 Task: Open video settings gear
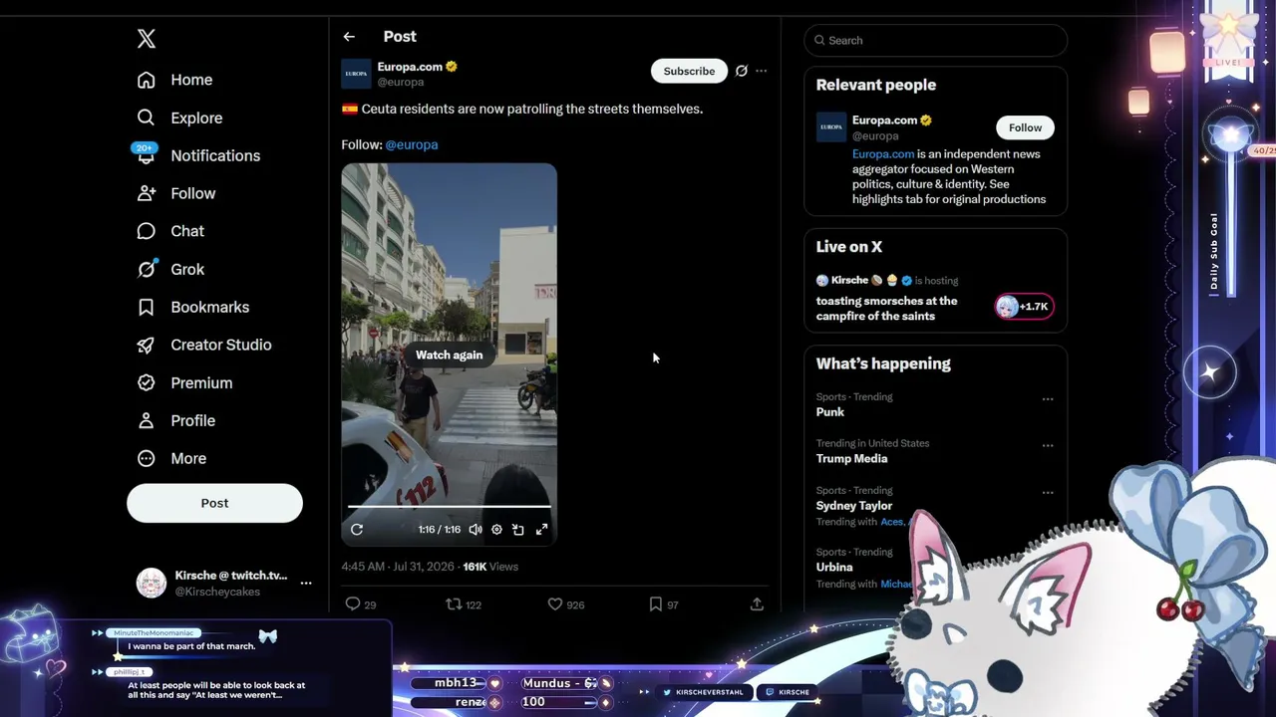point(496,530)
